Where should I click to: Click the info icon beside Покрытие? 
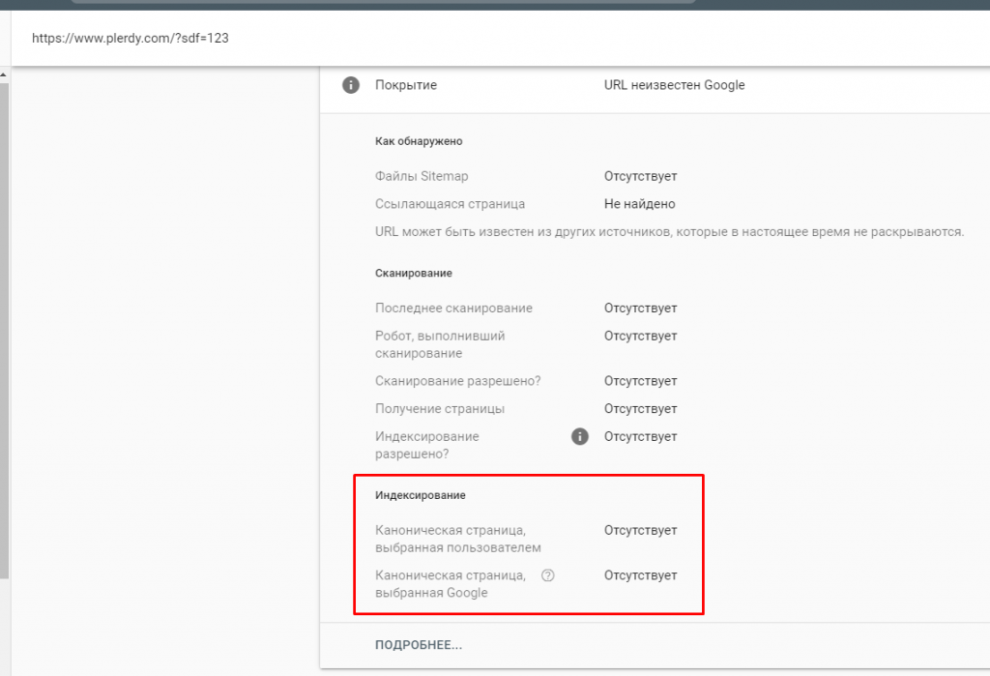[351, 85]
